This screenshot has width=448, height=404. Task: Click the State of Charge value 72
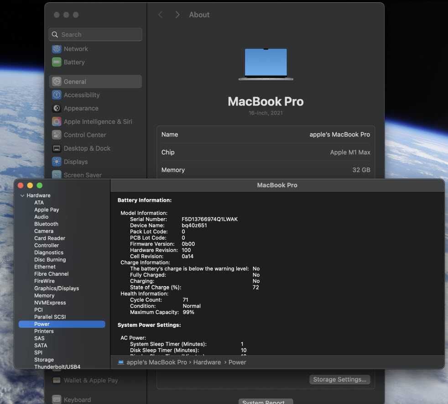tap(256, 287)
